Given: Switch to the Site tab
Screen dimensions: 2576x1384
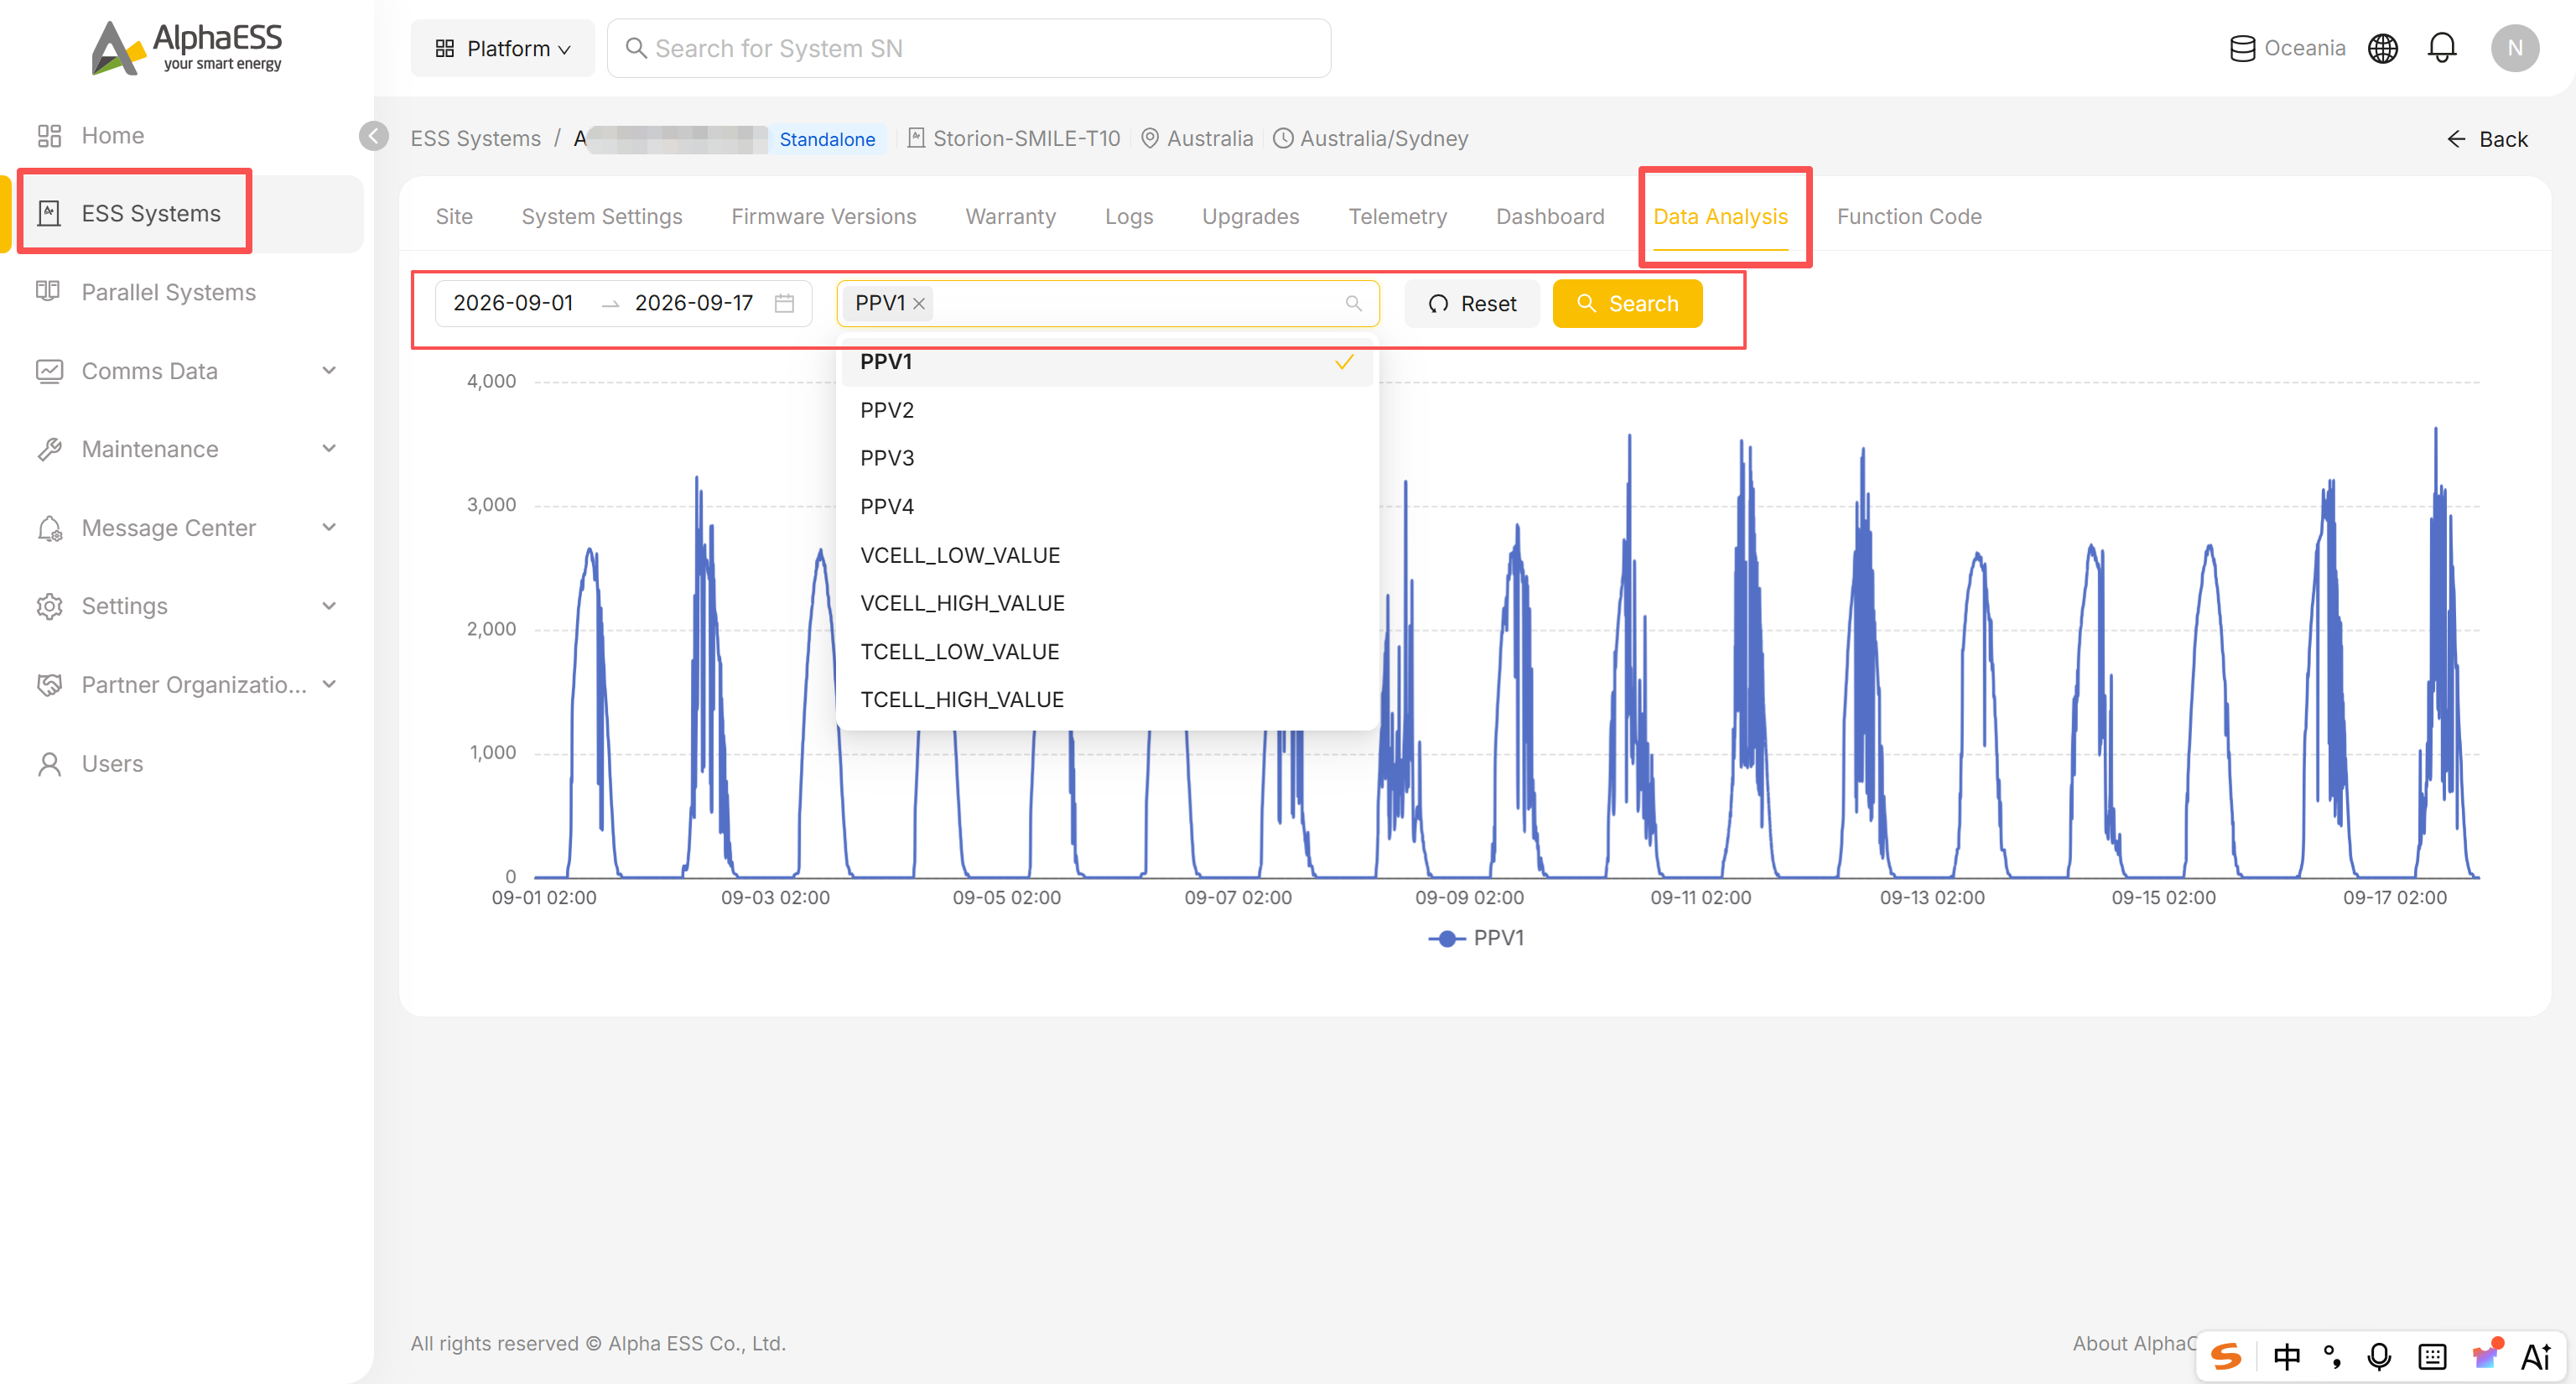Looking at the screenshot, I should [x=454, y=217].
